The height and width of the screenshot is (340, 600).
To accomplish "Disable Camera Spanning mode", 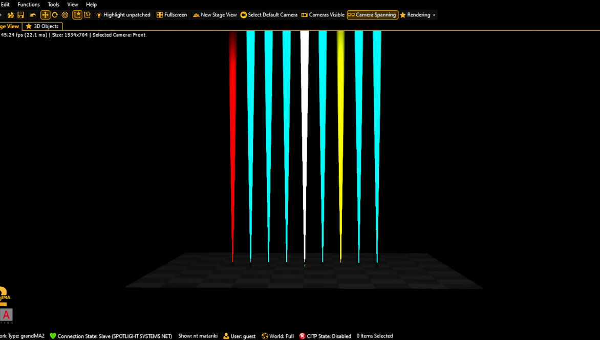I will 372,15.
